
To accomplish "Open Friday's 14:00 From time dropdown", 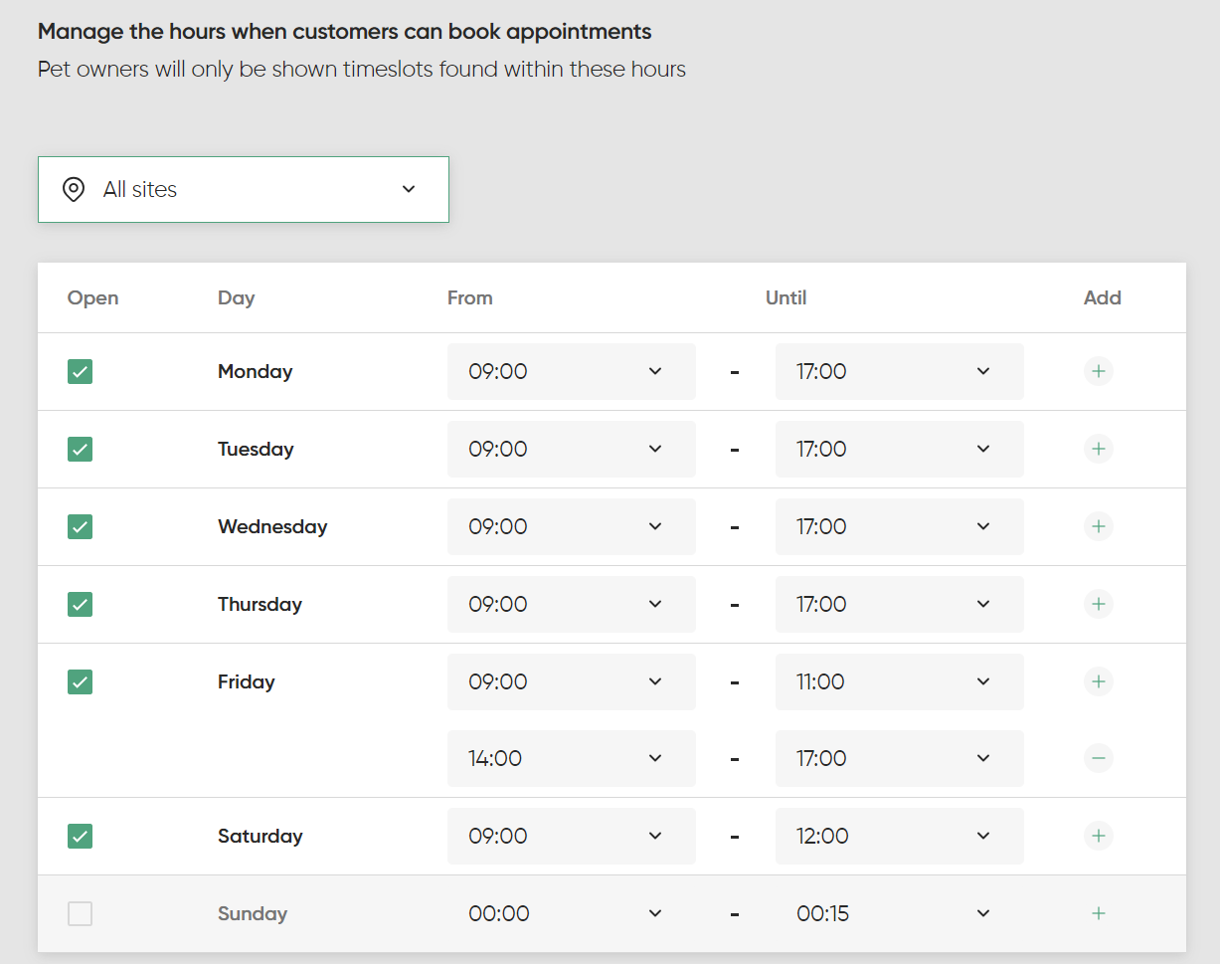I will click(571, 759).
